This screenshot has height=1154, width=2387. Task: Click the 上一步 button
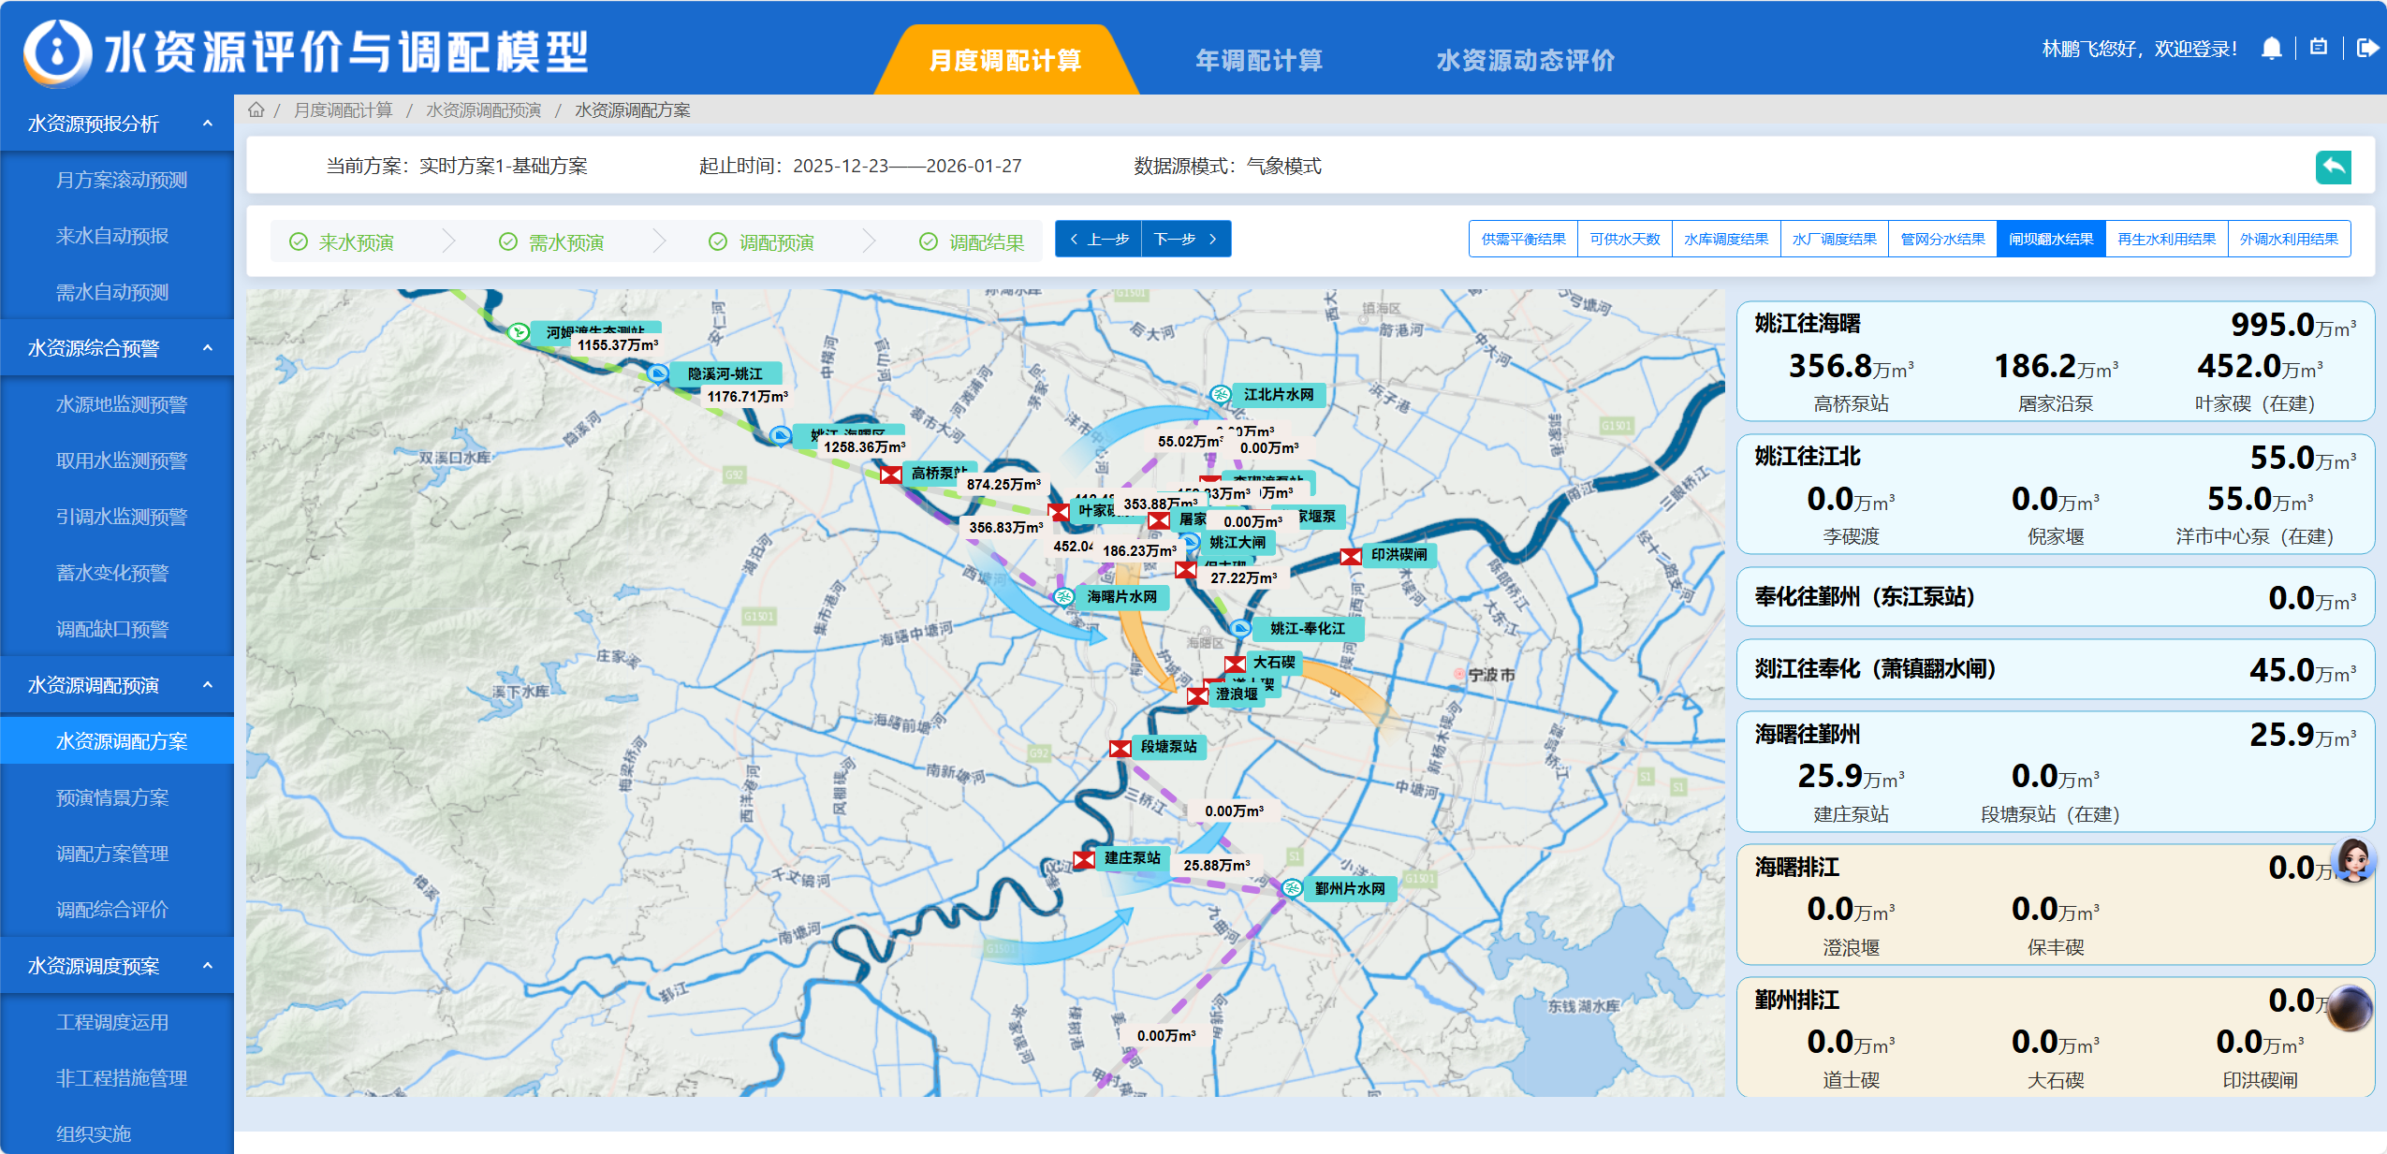[x=1098, y=240]
